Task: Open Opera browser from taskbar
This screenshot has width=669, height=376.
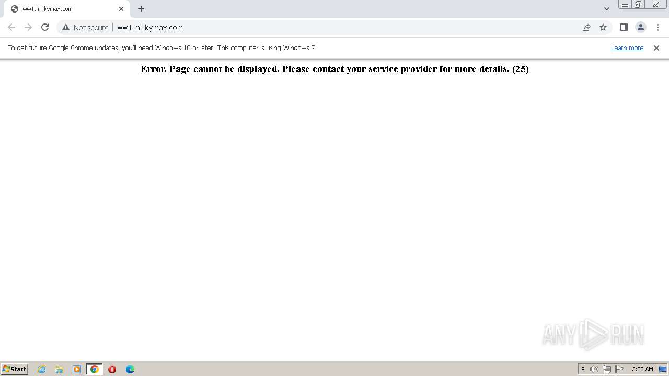Action: 112,369
